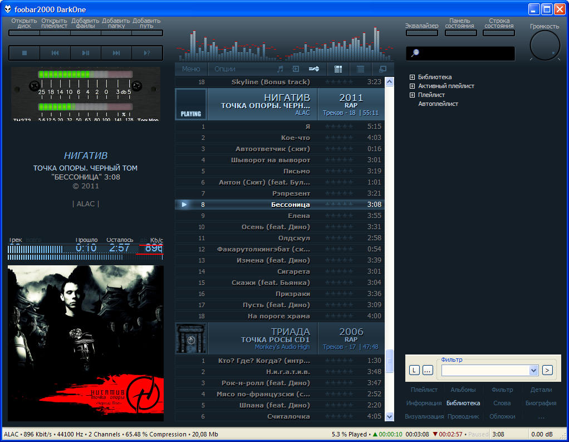Click the album cover art image

[86, 343]
